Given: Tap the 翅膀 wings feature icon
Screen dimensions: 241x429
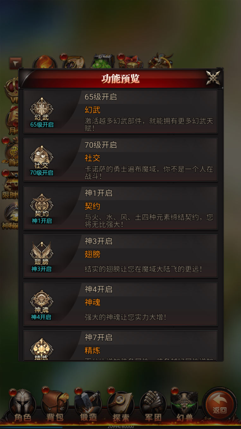Looking at the screenshot, I should point(42,257).
